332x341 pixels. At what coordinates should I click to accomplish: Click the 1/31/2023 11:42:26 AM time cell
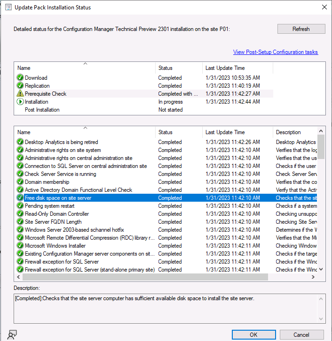pyautogui.click(x=233, y=142)
